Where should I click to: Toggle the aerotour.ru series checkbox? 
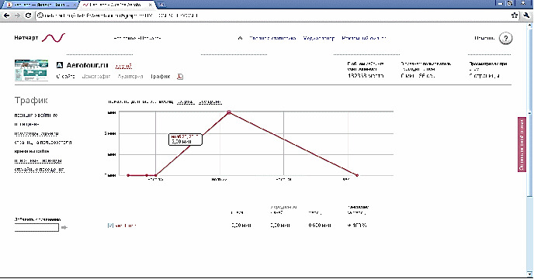(110, 226)
